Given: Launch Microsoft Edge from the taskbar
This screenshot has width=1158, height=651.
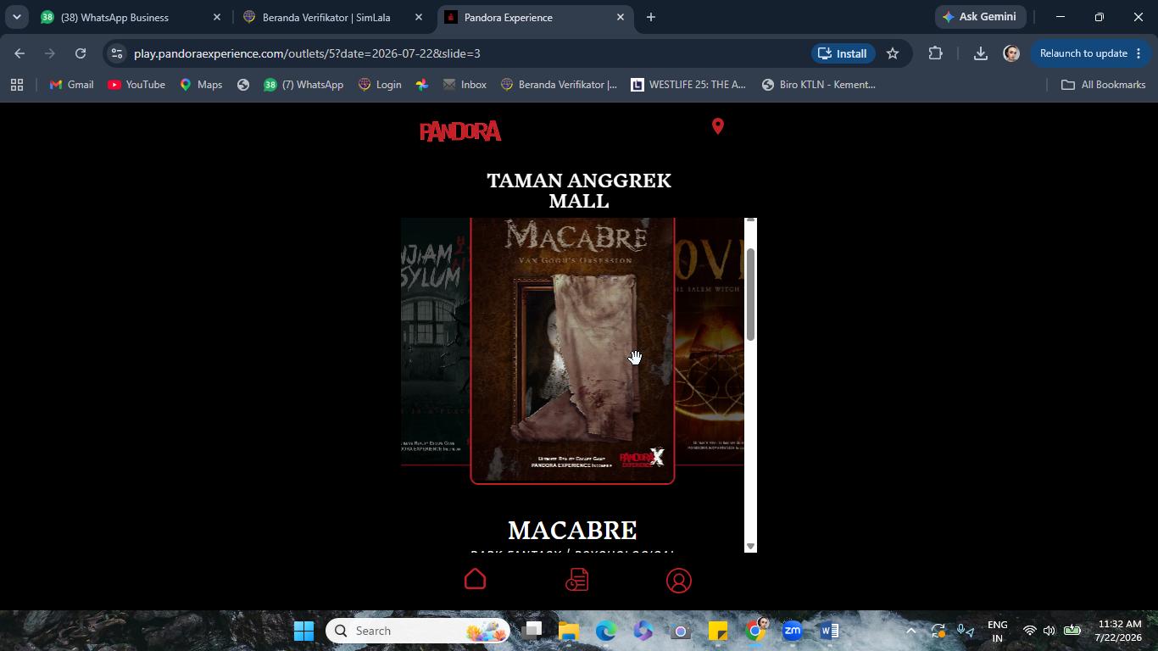Looking at the screenshot, I should point(606,631).
